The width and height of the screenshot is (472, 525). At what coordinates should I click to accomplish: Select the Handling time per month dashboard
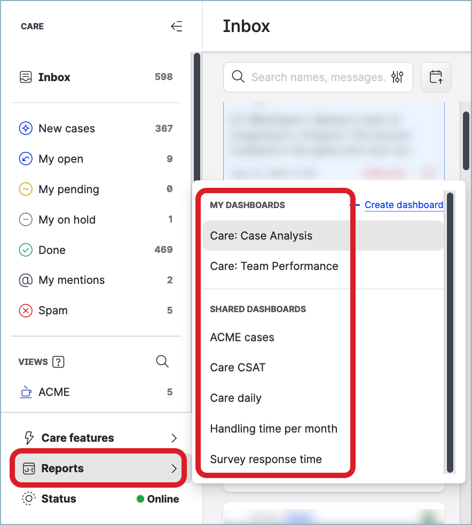point(273,428)
